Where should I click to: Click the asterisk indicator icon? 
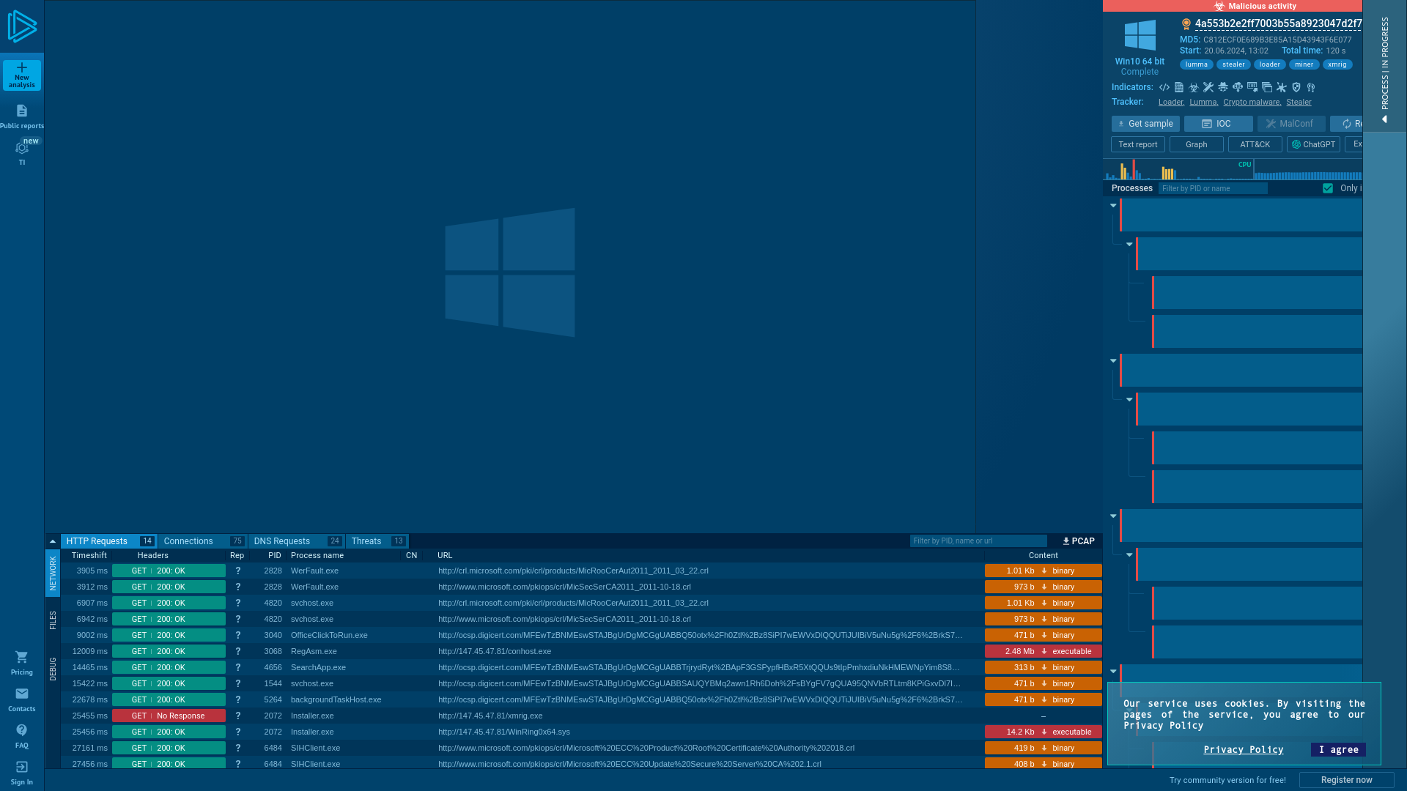click(1282, 87)
